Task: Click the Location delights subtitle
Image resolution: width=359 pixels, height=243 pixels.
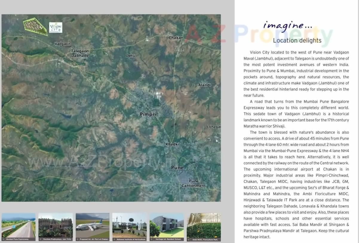Action: (x=297, y=40)
